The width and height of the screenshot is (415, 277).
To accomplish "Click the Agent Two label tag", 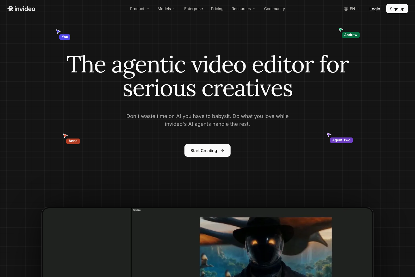I will (341, 140).
